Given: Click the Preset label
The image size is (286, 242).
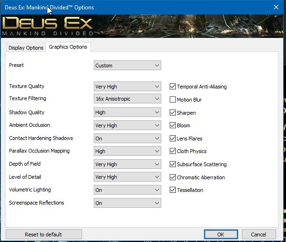Looking at the screenshot, I should pos(16,65).
